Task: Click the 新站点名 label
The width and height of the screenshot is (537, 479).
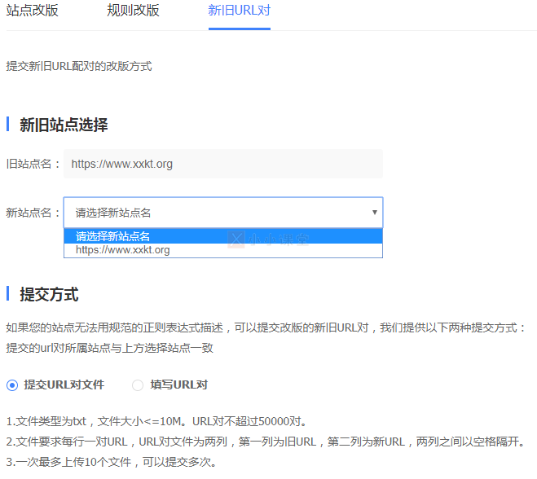Action: (x=33, y=213)
